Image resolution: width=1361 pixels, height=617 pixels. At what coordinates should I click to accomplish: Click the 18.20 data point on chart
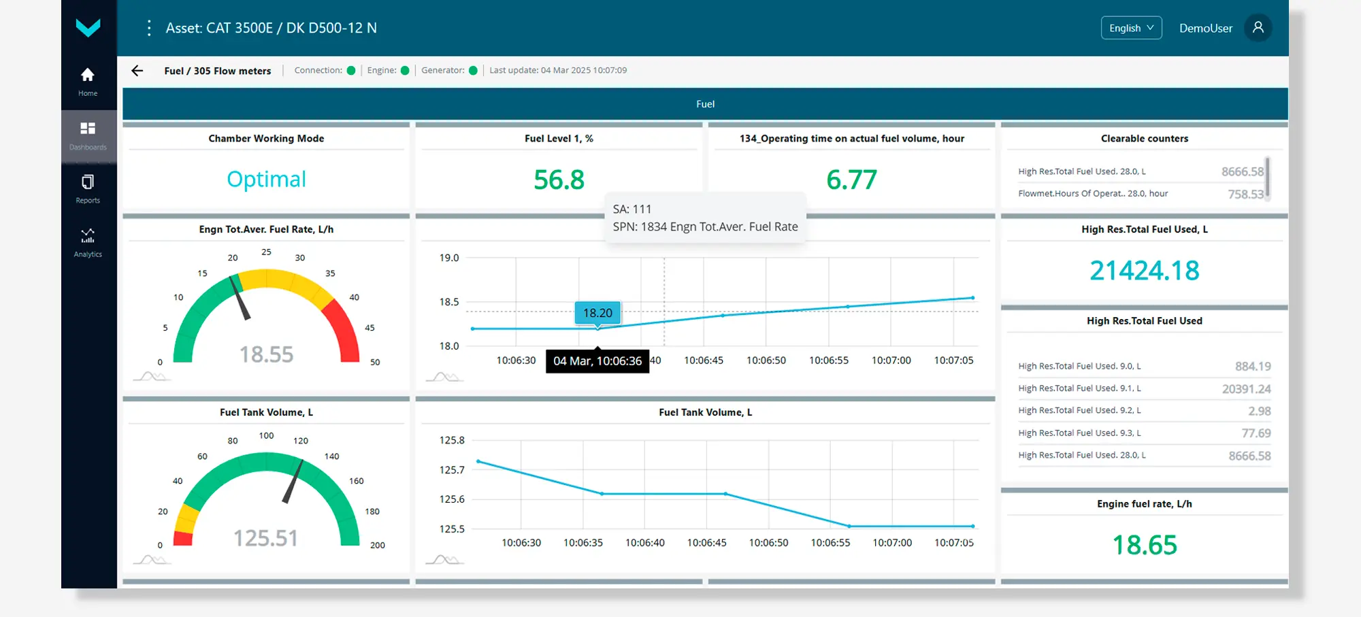[597, 329]
